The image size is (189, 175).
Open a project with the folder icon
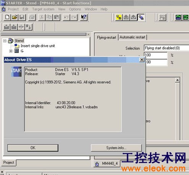[15, 17]
